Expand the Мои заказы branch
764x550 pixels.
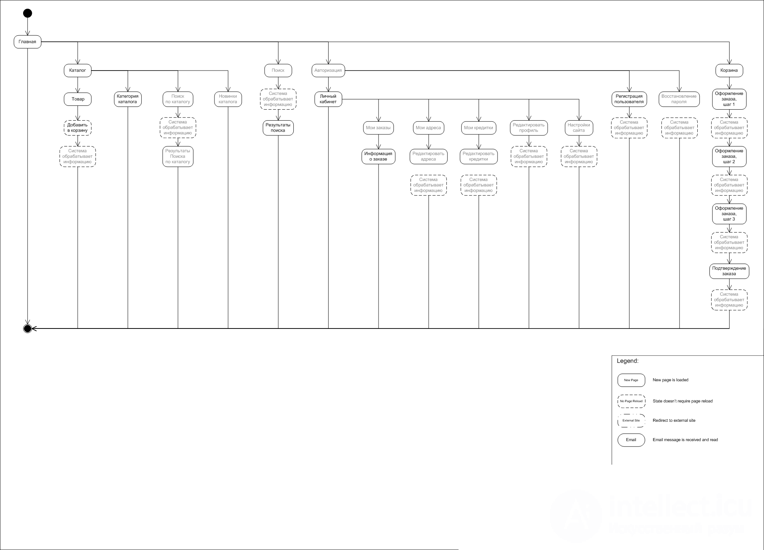tap(374, 127)
